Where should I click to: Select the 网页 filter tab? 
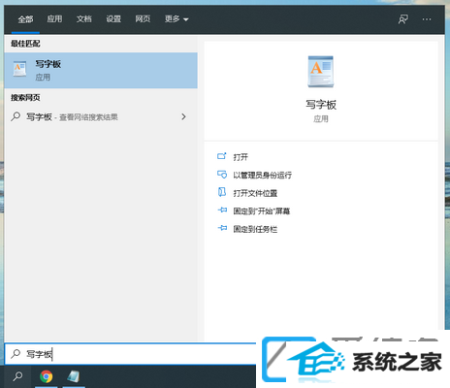[x=143, y=19]
